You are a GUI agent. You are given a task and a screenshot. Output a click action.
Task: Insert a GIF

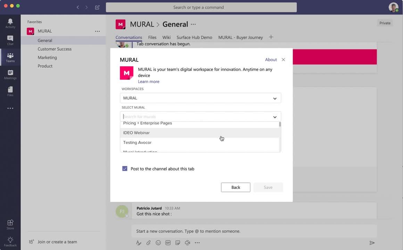click(x=168, y=243)
